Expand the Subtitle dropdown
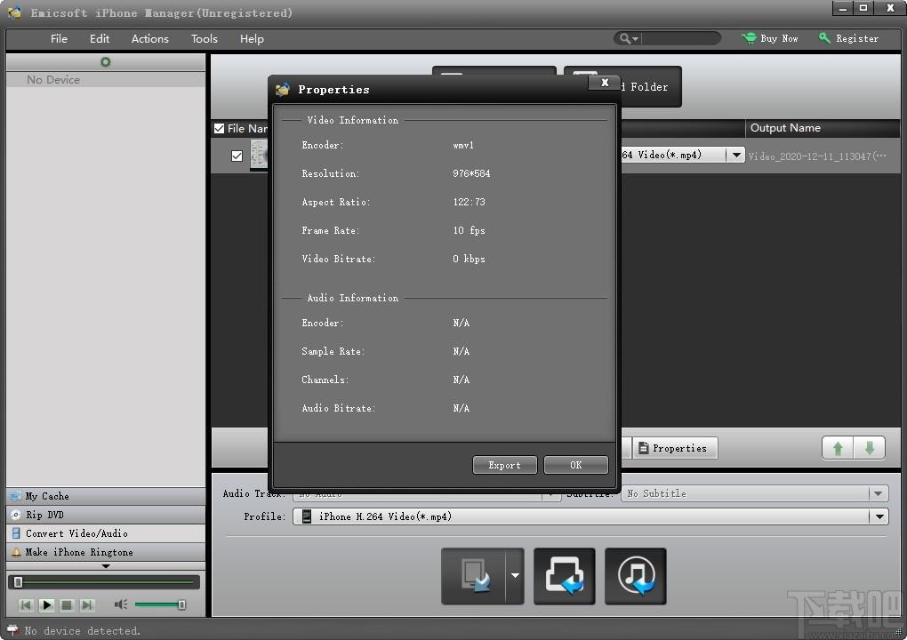Image resolution: width=907 pixels, height=640 pixels. [x=878, y=493]
